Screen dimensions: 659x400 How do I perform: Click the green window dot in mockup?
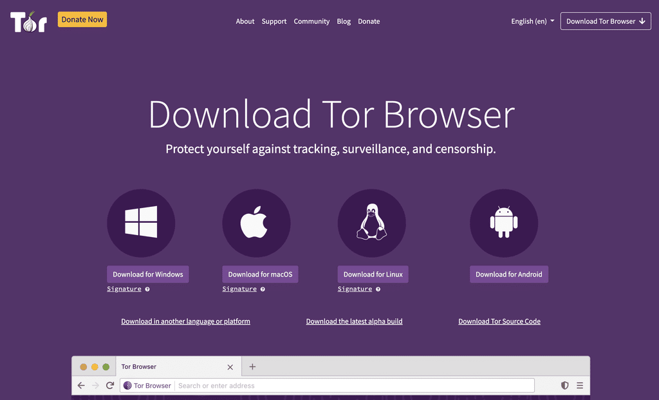tap(106, 367)
